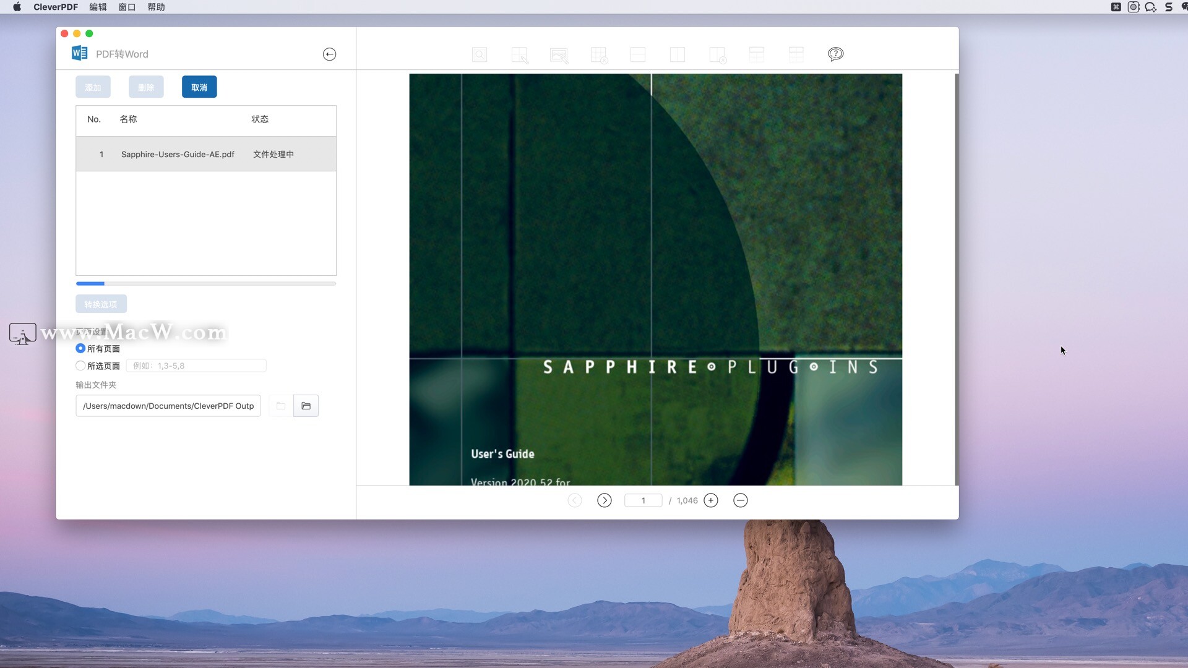Click the 转换选项 button

101,304
